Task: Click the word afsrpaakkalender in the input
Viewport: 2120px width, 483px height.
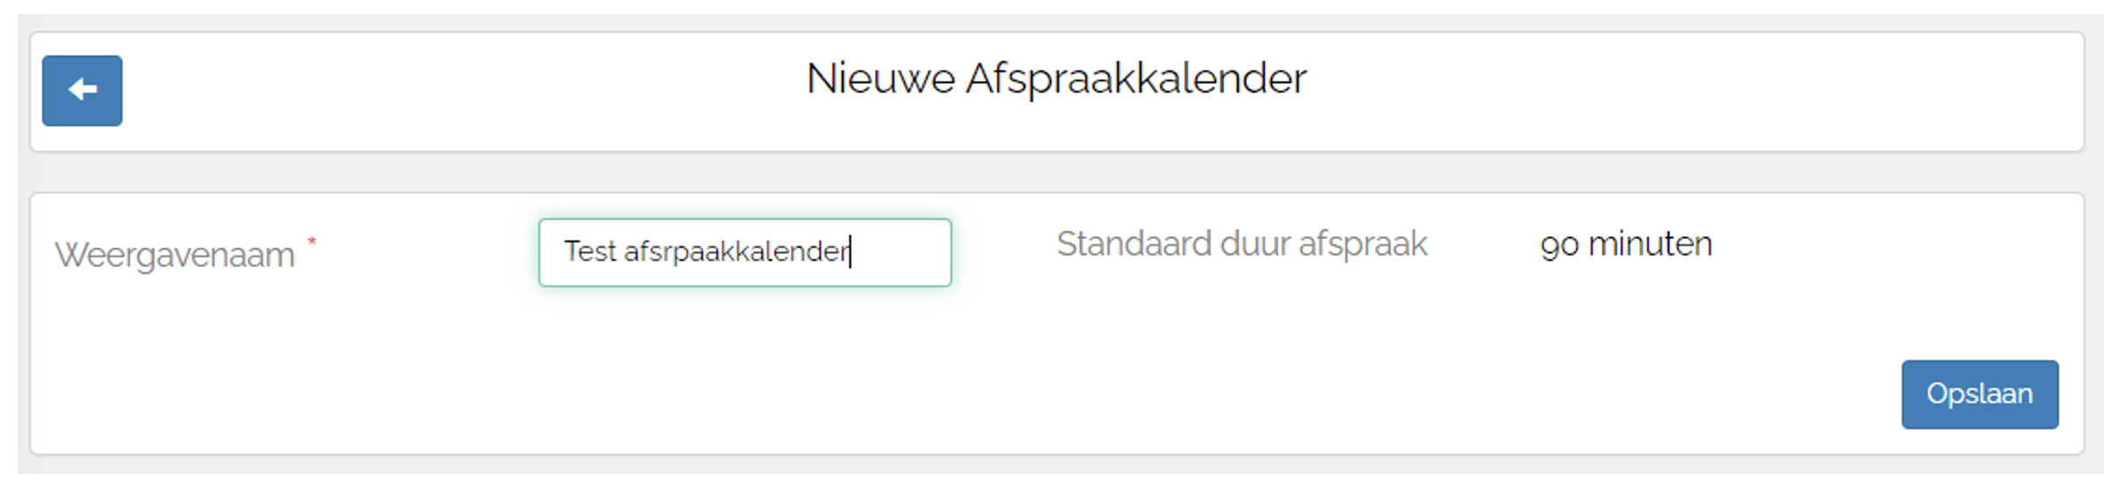Action: coord(735,252)
